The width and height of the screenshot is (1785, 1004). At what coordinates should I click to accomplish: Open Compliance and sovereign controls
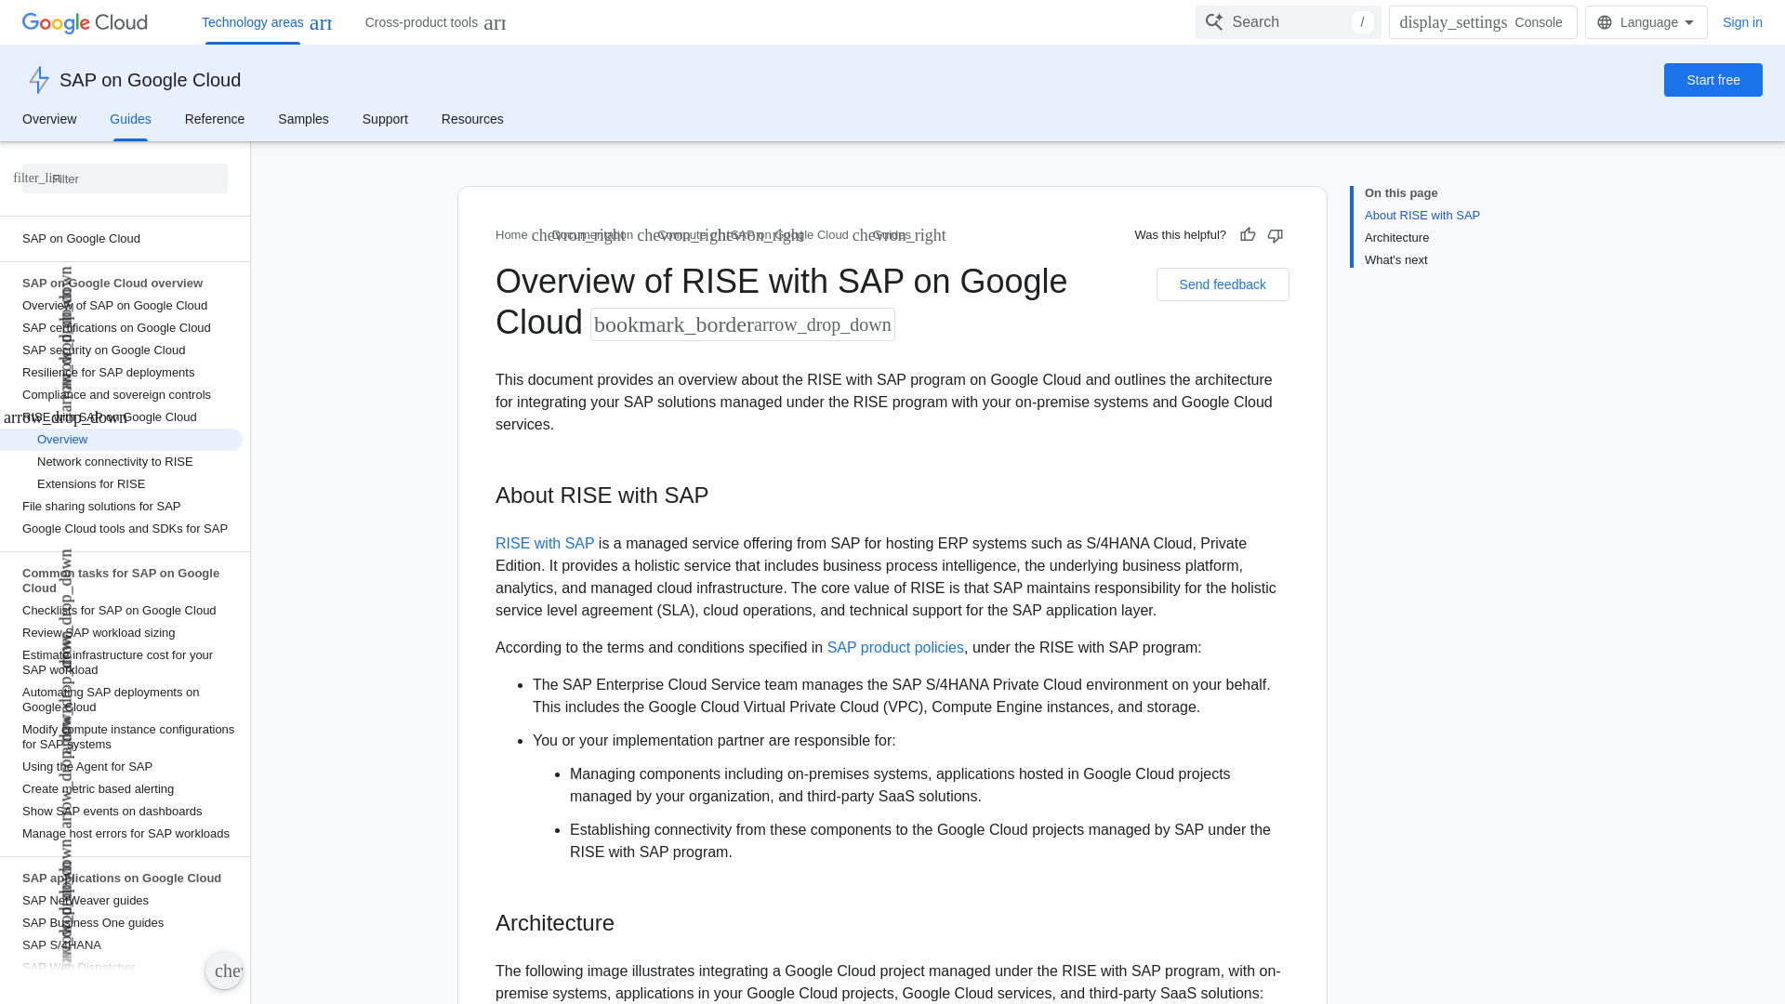pyautogui.click(x=116, y=395)
